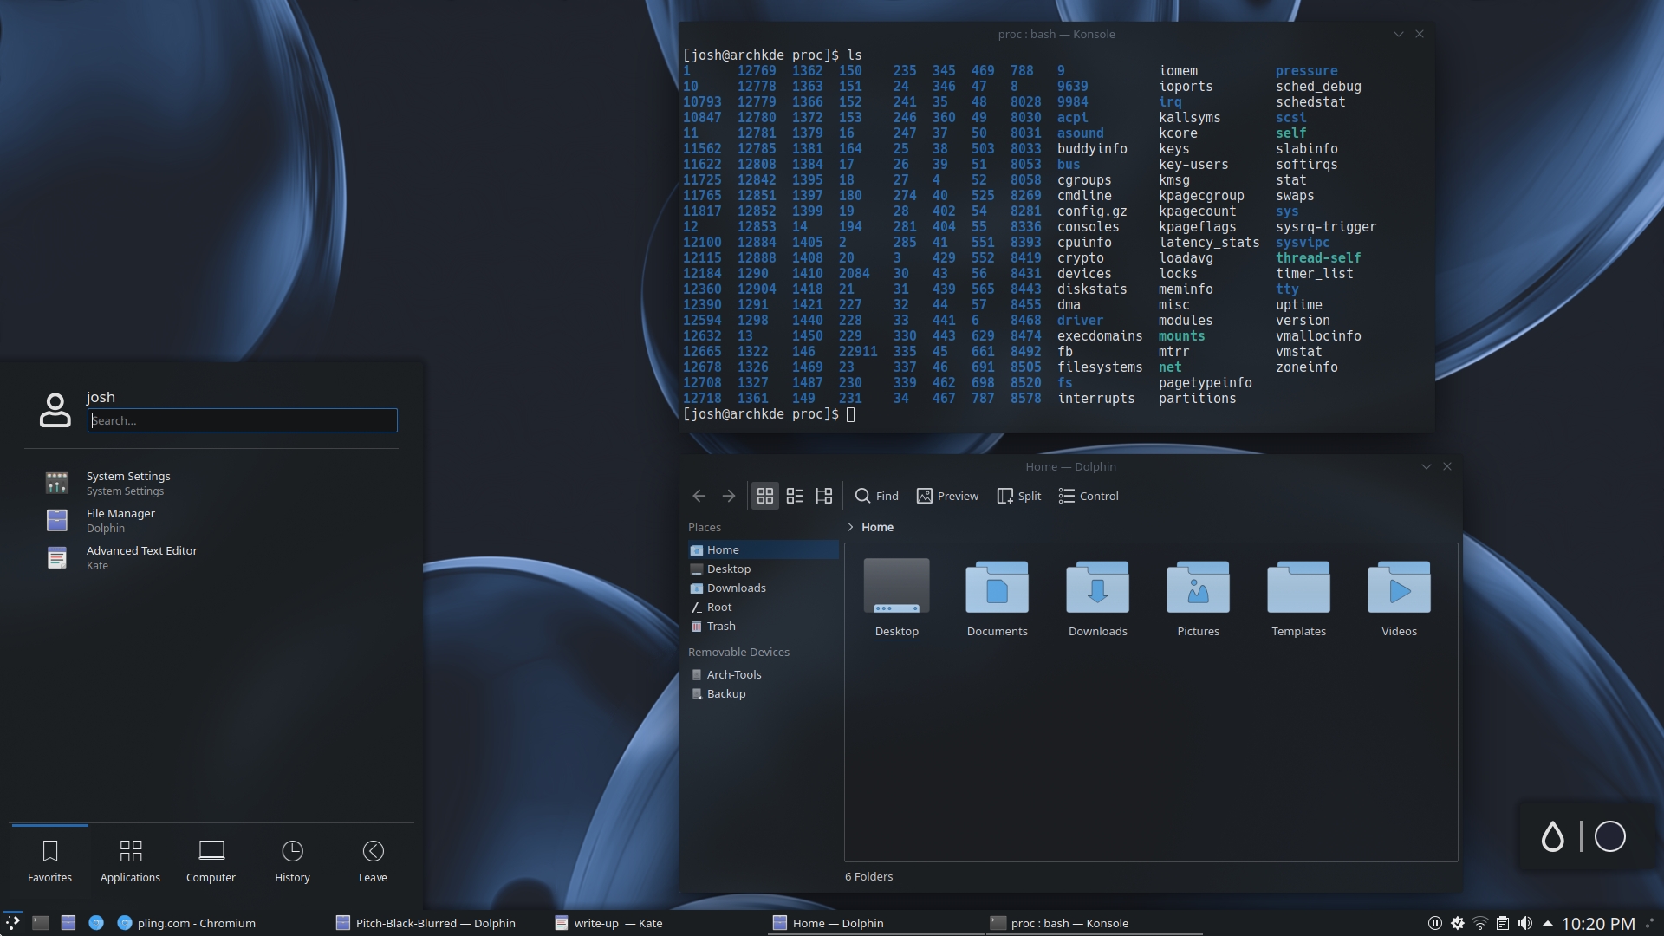Click the 6 Folders status text
Image resolution: width=1664 pixels, height=936 pixels.
tap(868, 876)
